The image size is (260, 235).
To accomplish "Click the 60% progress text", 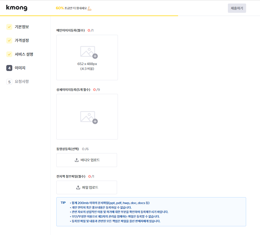I will (60, 8).
